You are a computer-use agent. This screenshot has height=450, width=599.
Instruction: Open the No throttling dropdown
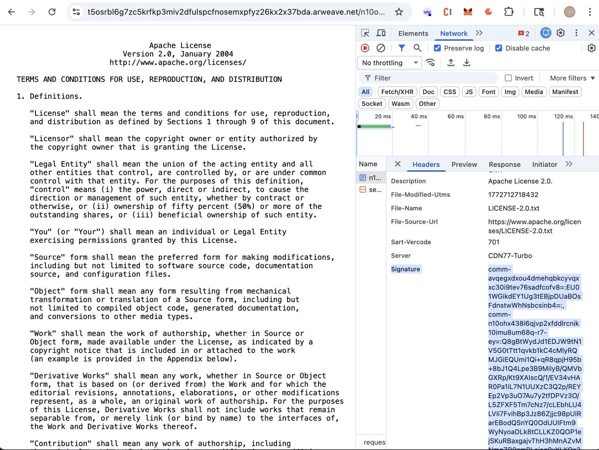point(390,63)
